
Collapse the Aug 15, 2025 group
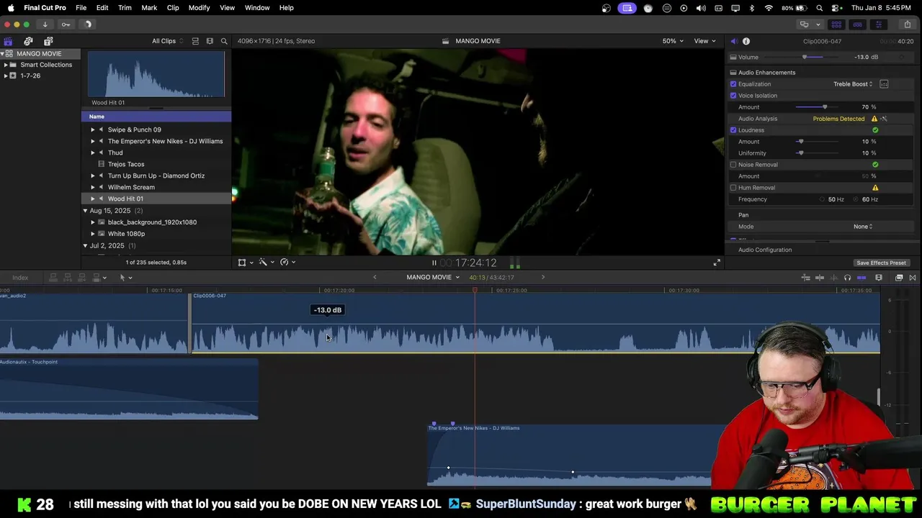[85, 211]
